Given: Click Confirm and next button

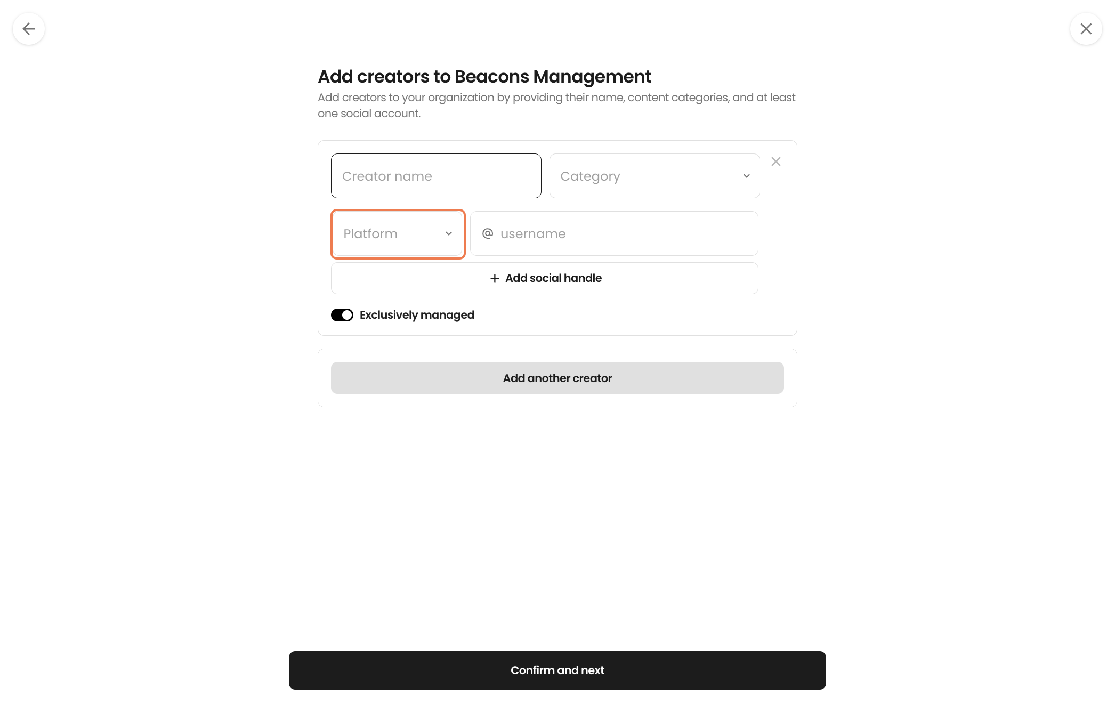Looking at the screenshot, I should [557, 670].
